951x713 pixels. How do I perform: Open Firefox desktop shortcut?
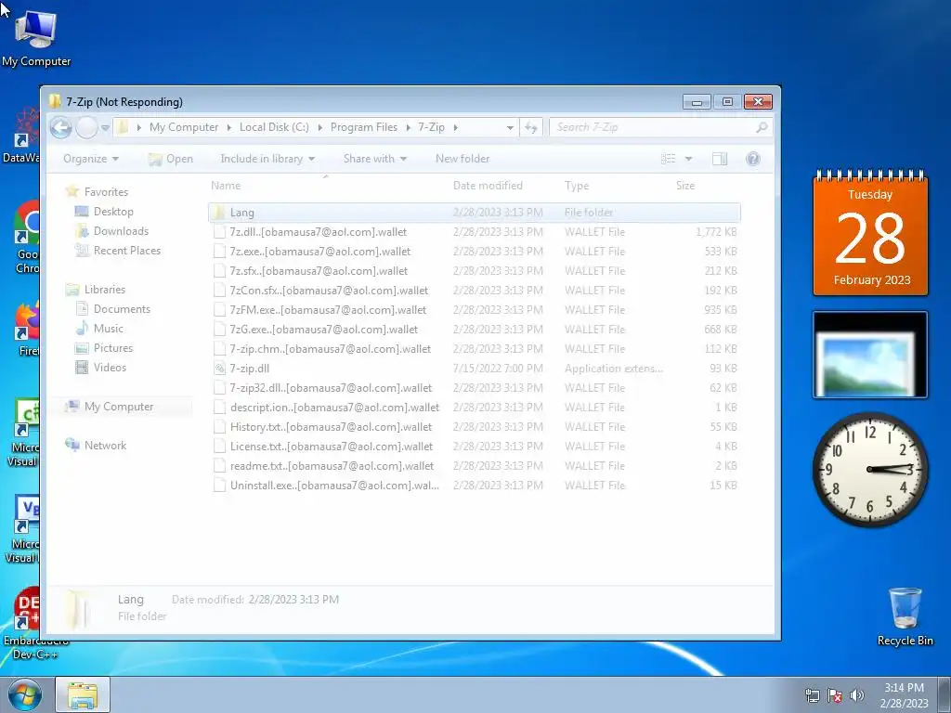(27, 330)
